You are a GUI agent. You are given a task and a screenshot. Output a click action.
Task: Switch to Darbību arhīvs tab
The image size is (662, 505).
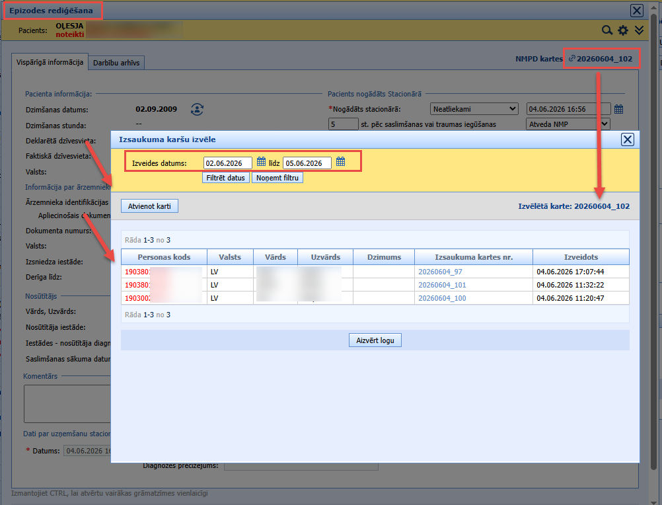[116, 63]
